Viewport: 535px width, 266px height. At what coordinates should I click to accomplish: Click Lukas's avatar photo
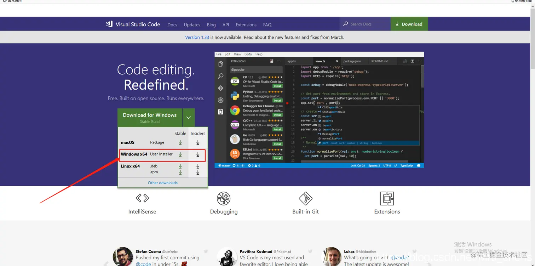pos(331,256)
